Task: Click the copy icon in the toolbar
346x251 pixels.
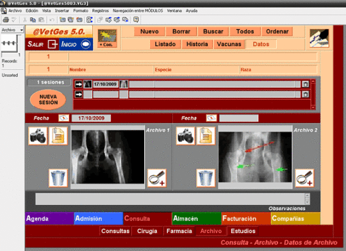Action: [33, 20]
